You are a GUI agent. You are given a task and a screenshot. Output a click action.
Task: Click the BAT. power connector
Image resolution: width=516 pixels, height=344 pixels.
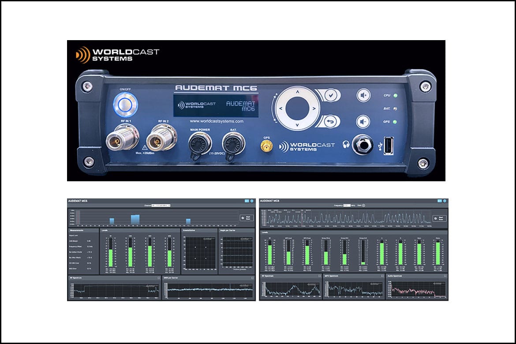point(233,144)
